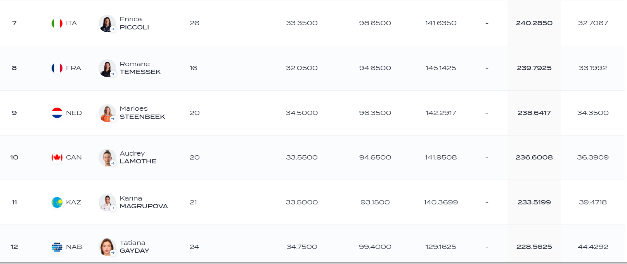Screen dimensions: 627x264
Task: Click Tatiana Gayday's avatar arrow badge
Action: click(113, 253)
